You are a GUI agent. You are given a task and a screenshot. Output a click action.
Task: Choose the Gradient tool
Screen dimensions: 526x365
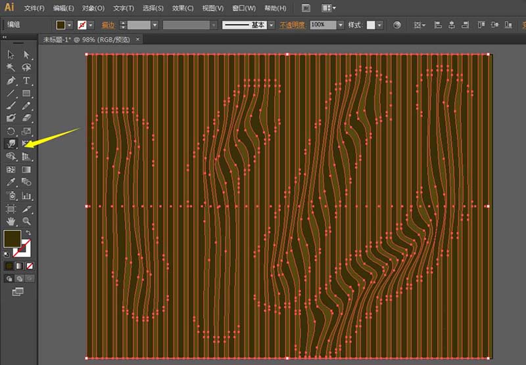(26, 169)
